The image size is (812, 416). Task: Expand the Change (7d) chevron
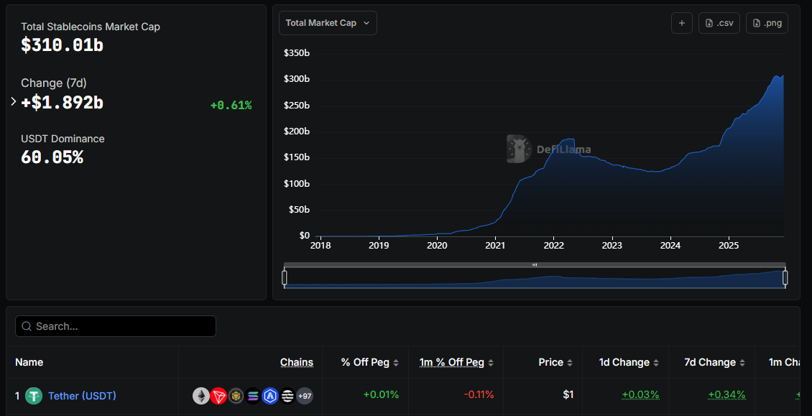[13, 102]
